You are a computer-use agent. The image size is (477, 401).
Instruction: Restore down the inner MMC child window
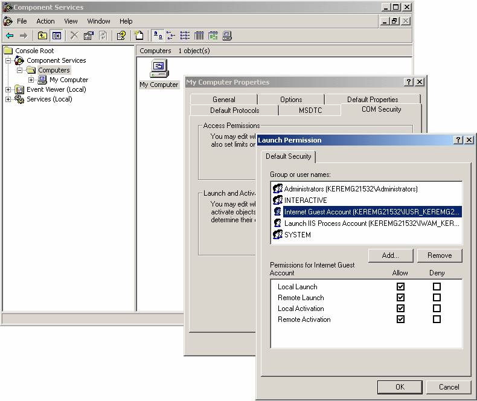[x=394, y=21]
